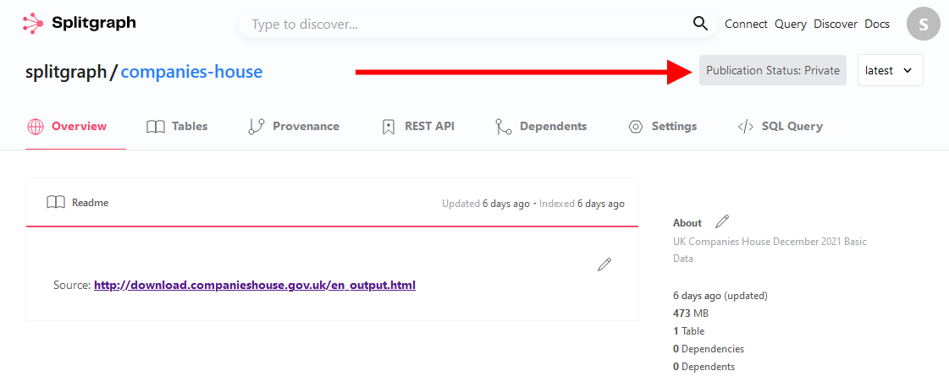Click the 473 MB size text
This screenshot has width=949, height=387.
(691, 313)
